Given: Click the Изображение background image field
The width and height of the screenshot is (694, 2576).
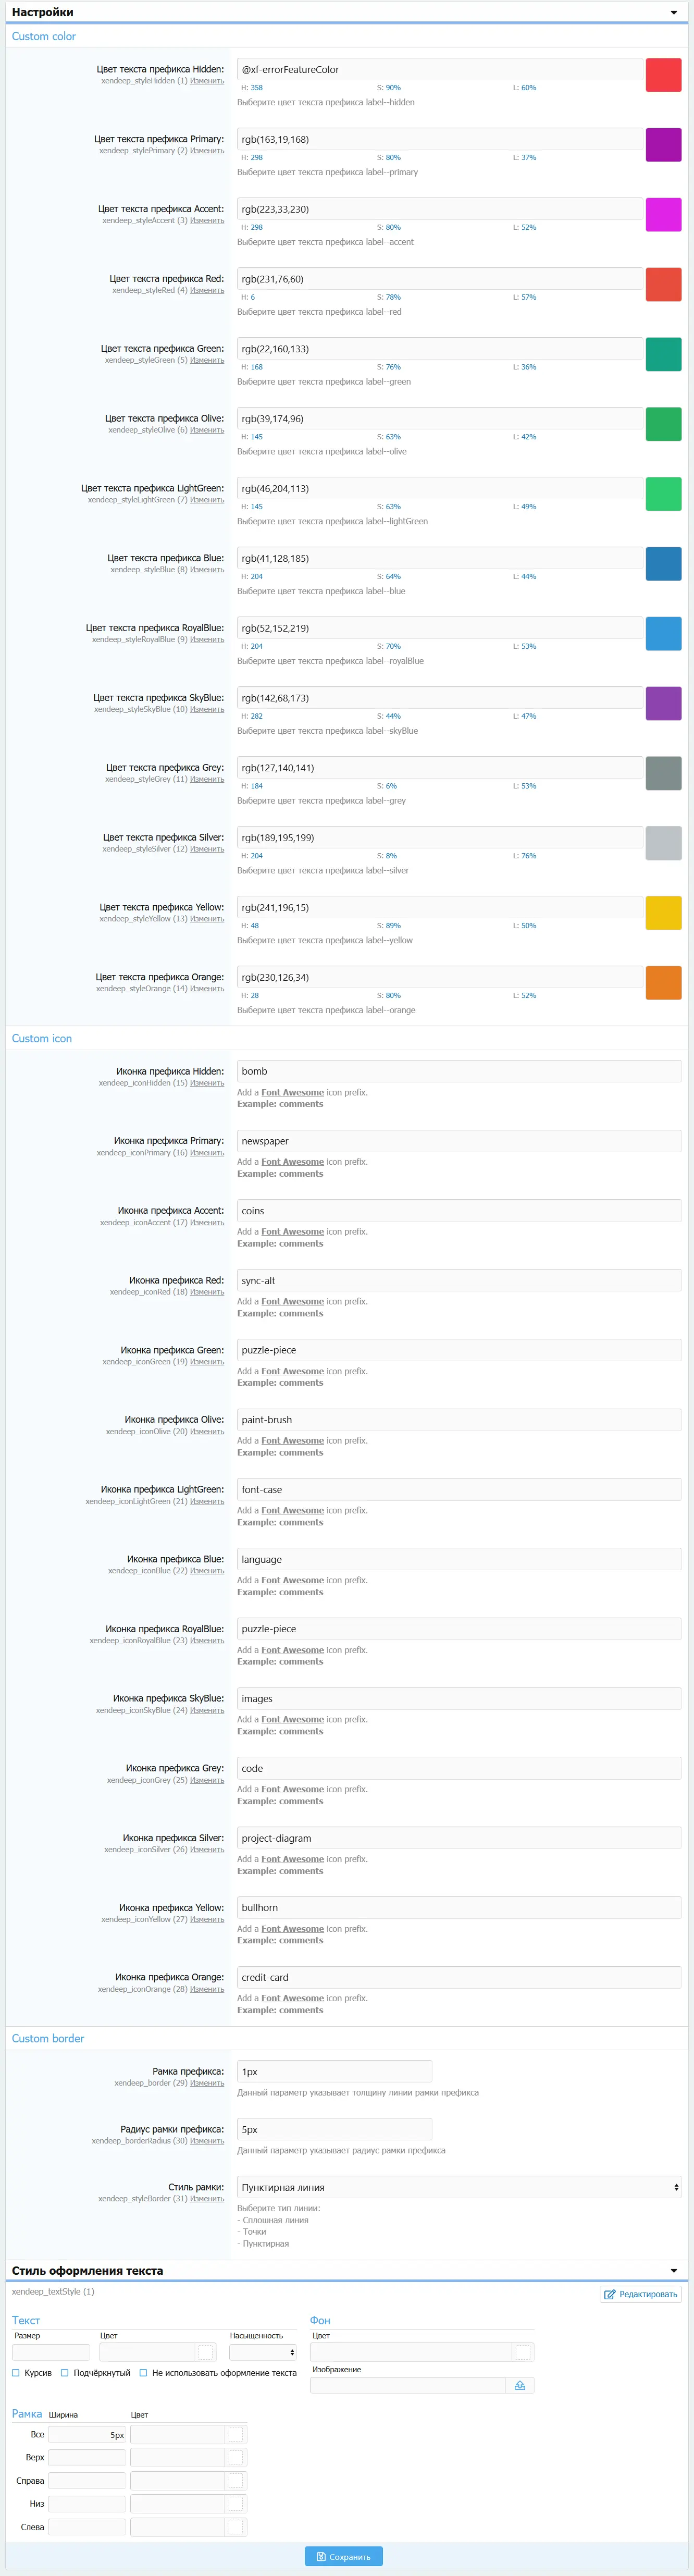Looking at the screenshot, I should (408, 2385).
